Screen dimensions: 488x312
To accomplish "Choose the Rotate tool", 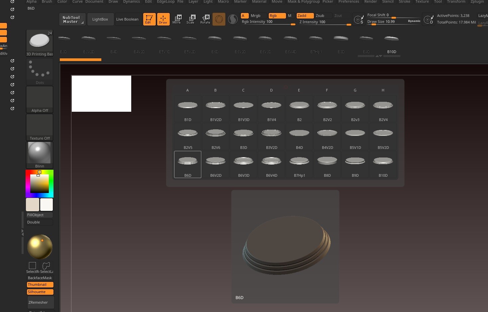I will (205, 19).
